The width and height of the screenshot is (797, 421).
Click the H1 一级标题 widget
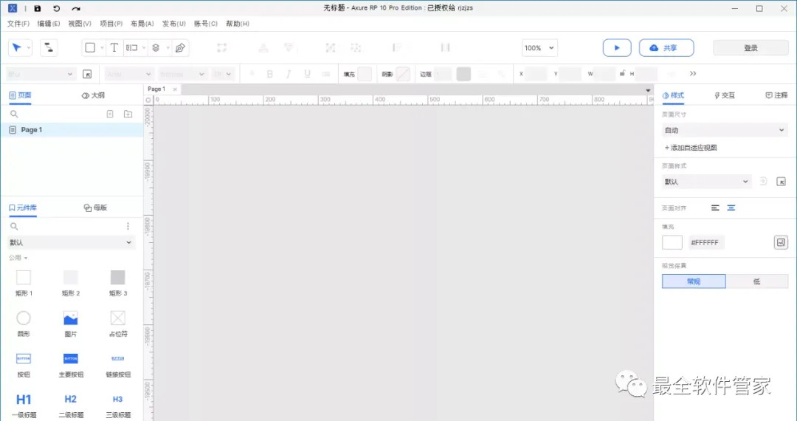[24, 405]
